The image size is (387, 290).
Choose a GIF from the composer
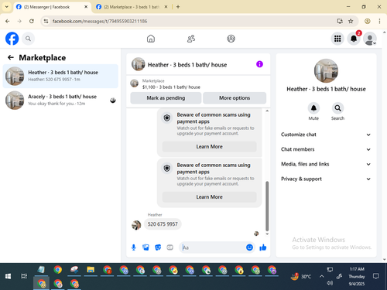tap(170, 247)
